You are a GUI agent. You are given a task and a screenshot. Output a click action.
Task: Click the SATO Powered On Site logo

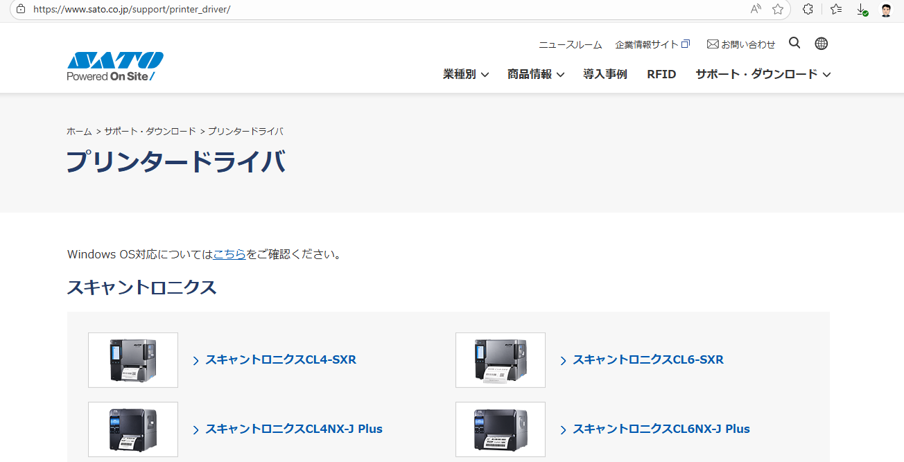coord(115,65)
